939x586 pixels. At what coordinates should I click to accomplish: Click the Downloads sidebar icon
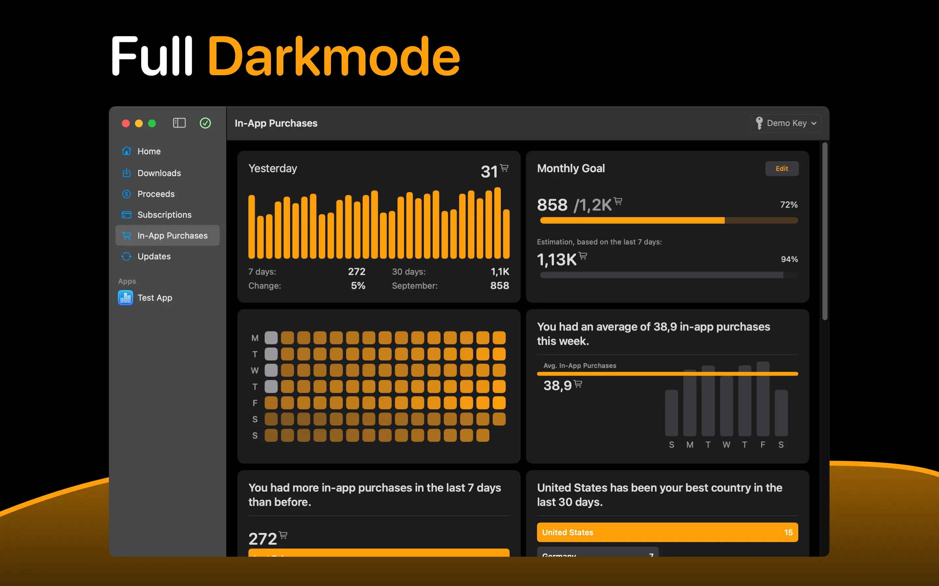coord(127,173)
